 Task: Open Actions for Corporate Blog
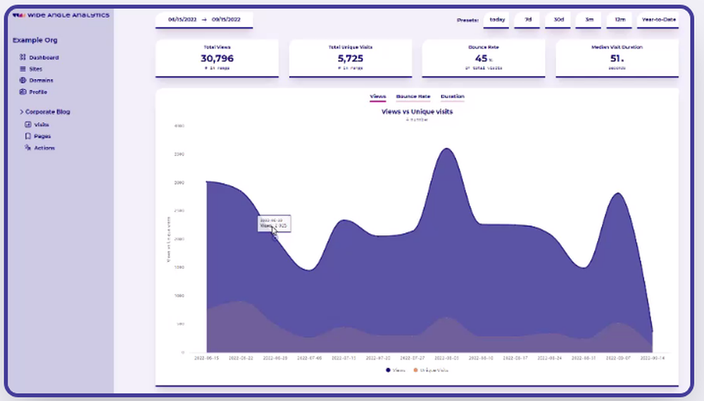point(44,148)
